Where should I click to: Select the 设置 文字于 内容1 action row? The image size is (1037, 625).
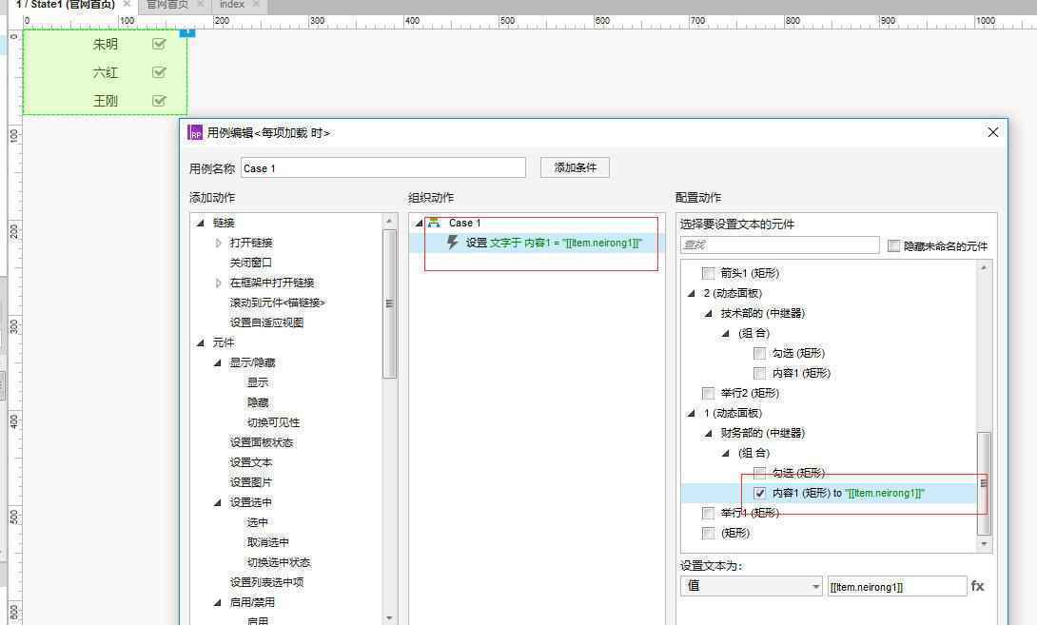[537, 243]
